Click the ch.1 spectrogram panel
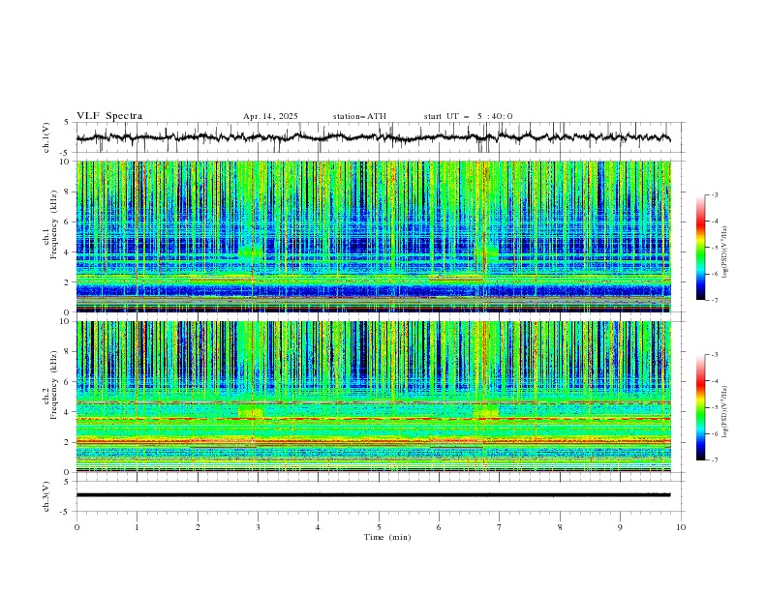The width and height of the screenshot is (767, 592). click(x=373, y=236)
